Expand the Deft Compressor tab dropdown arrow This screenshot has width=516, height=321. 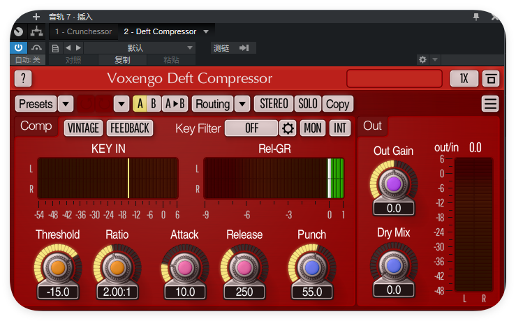coord(207,31)
